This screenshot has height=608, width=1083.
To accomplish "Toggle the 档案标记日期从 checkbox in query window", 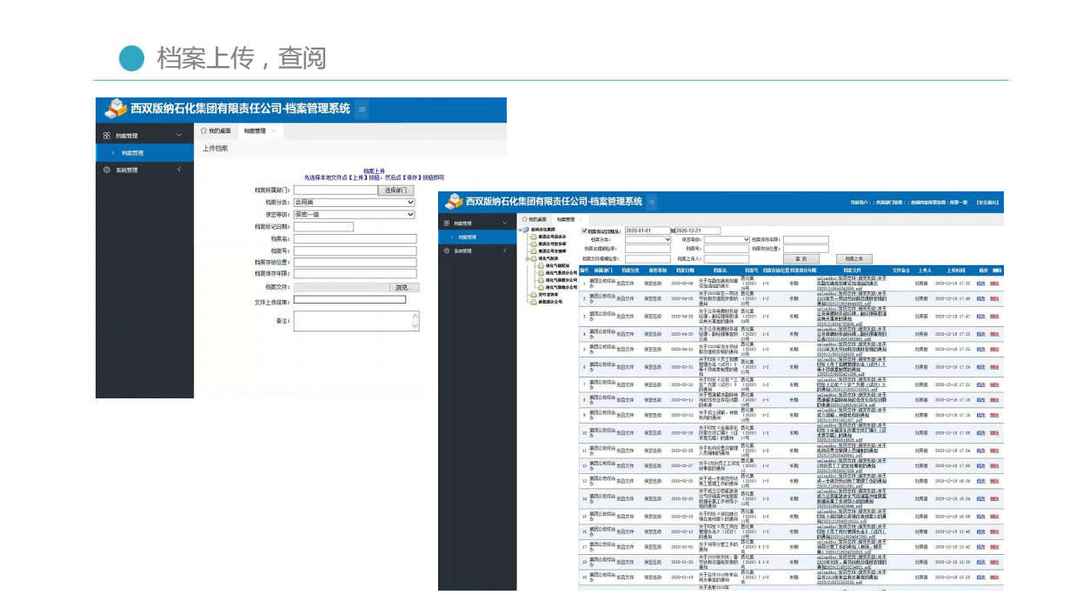I will [584, 231].
